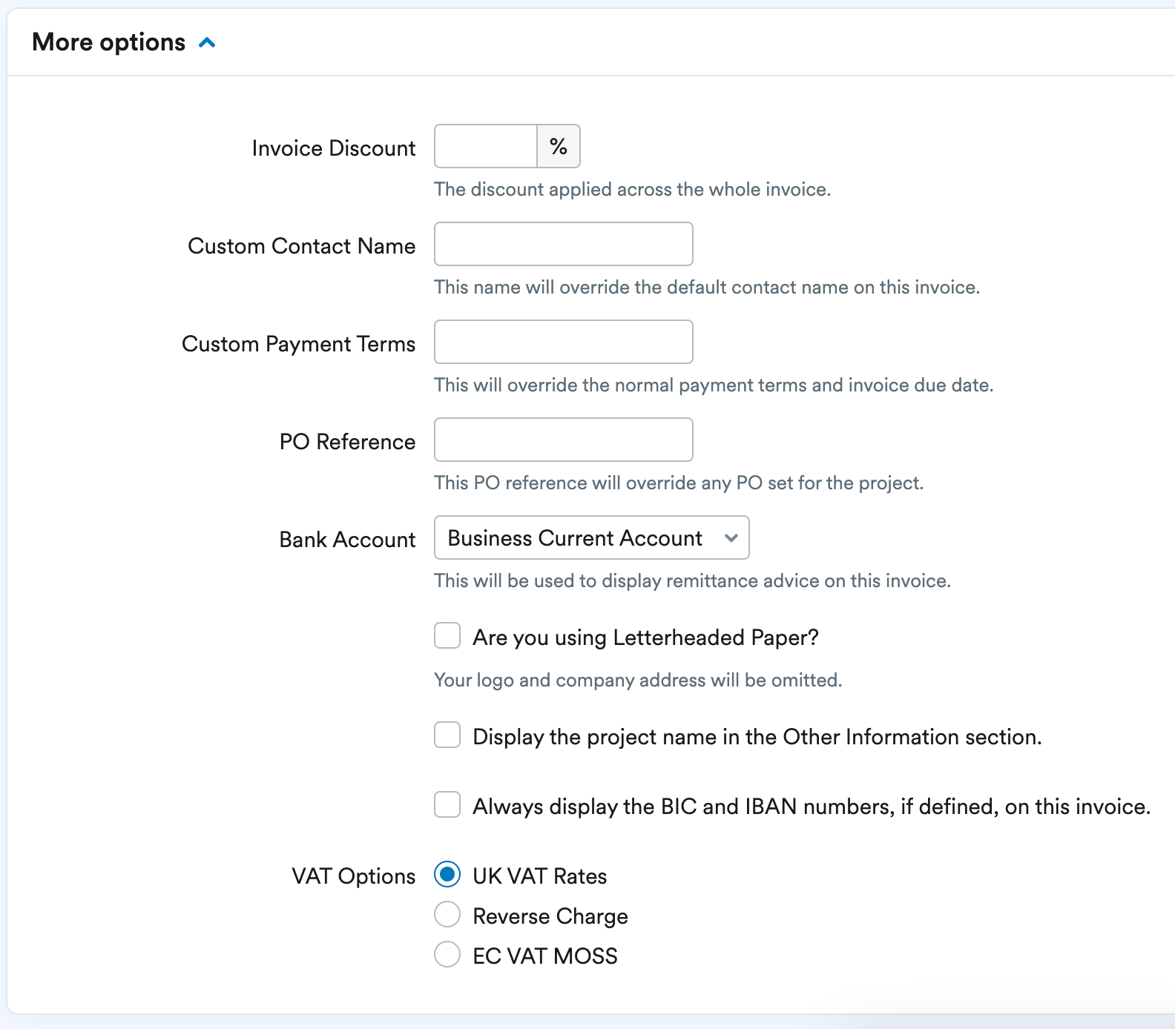Click 'Display the project name' label text
This screenshot has width=1175, height=1029.
[757, 737]
